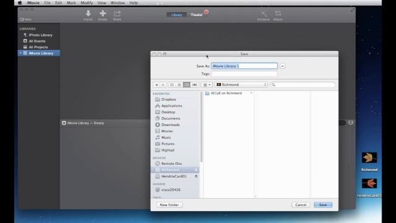Choose Documents in Favorites
396x223 pixels.
171,118
